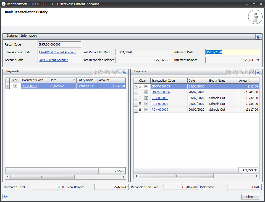This screenshot has width=265, height=202.
Task: Open the 1.NatWest Current Account link
Action: [57, 52]
